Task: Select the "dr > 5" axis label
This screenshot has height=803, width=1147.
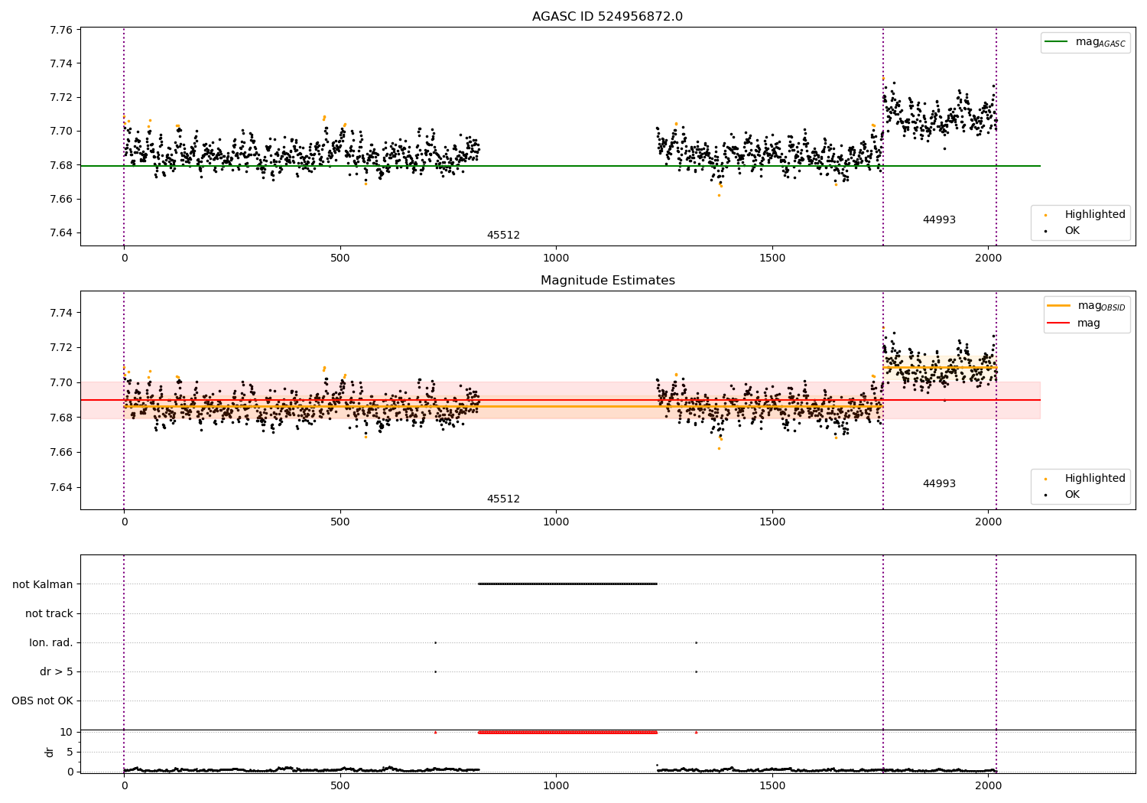Action: (57, 672)
